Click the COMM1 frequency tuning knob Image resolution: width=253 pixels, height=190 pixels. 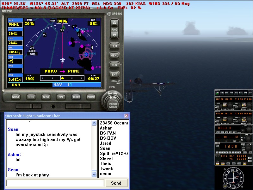[x=230, y=106]
